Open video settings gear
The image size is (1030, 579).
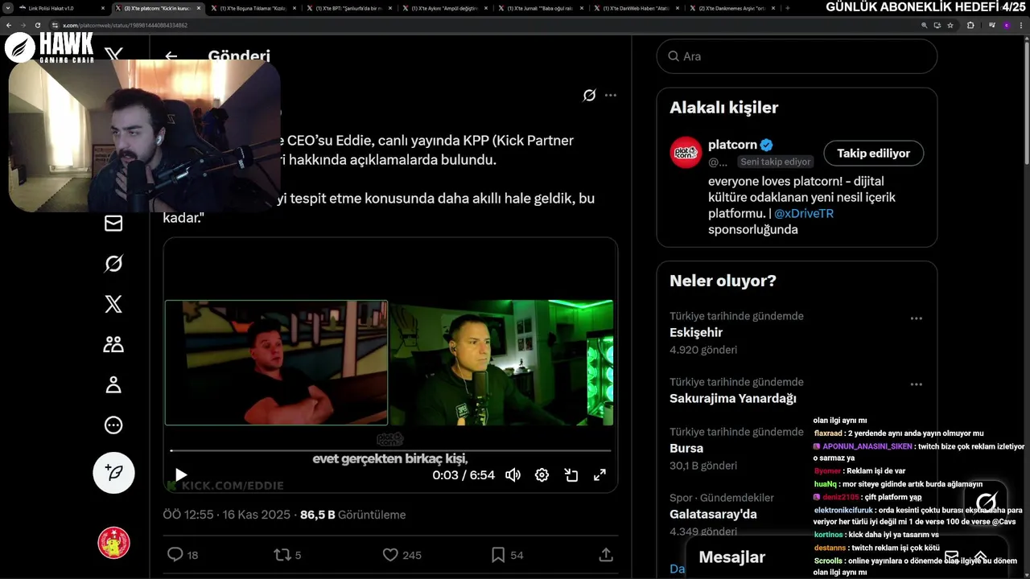coord(542,475)
